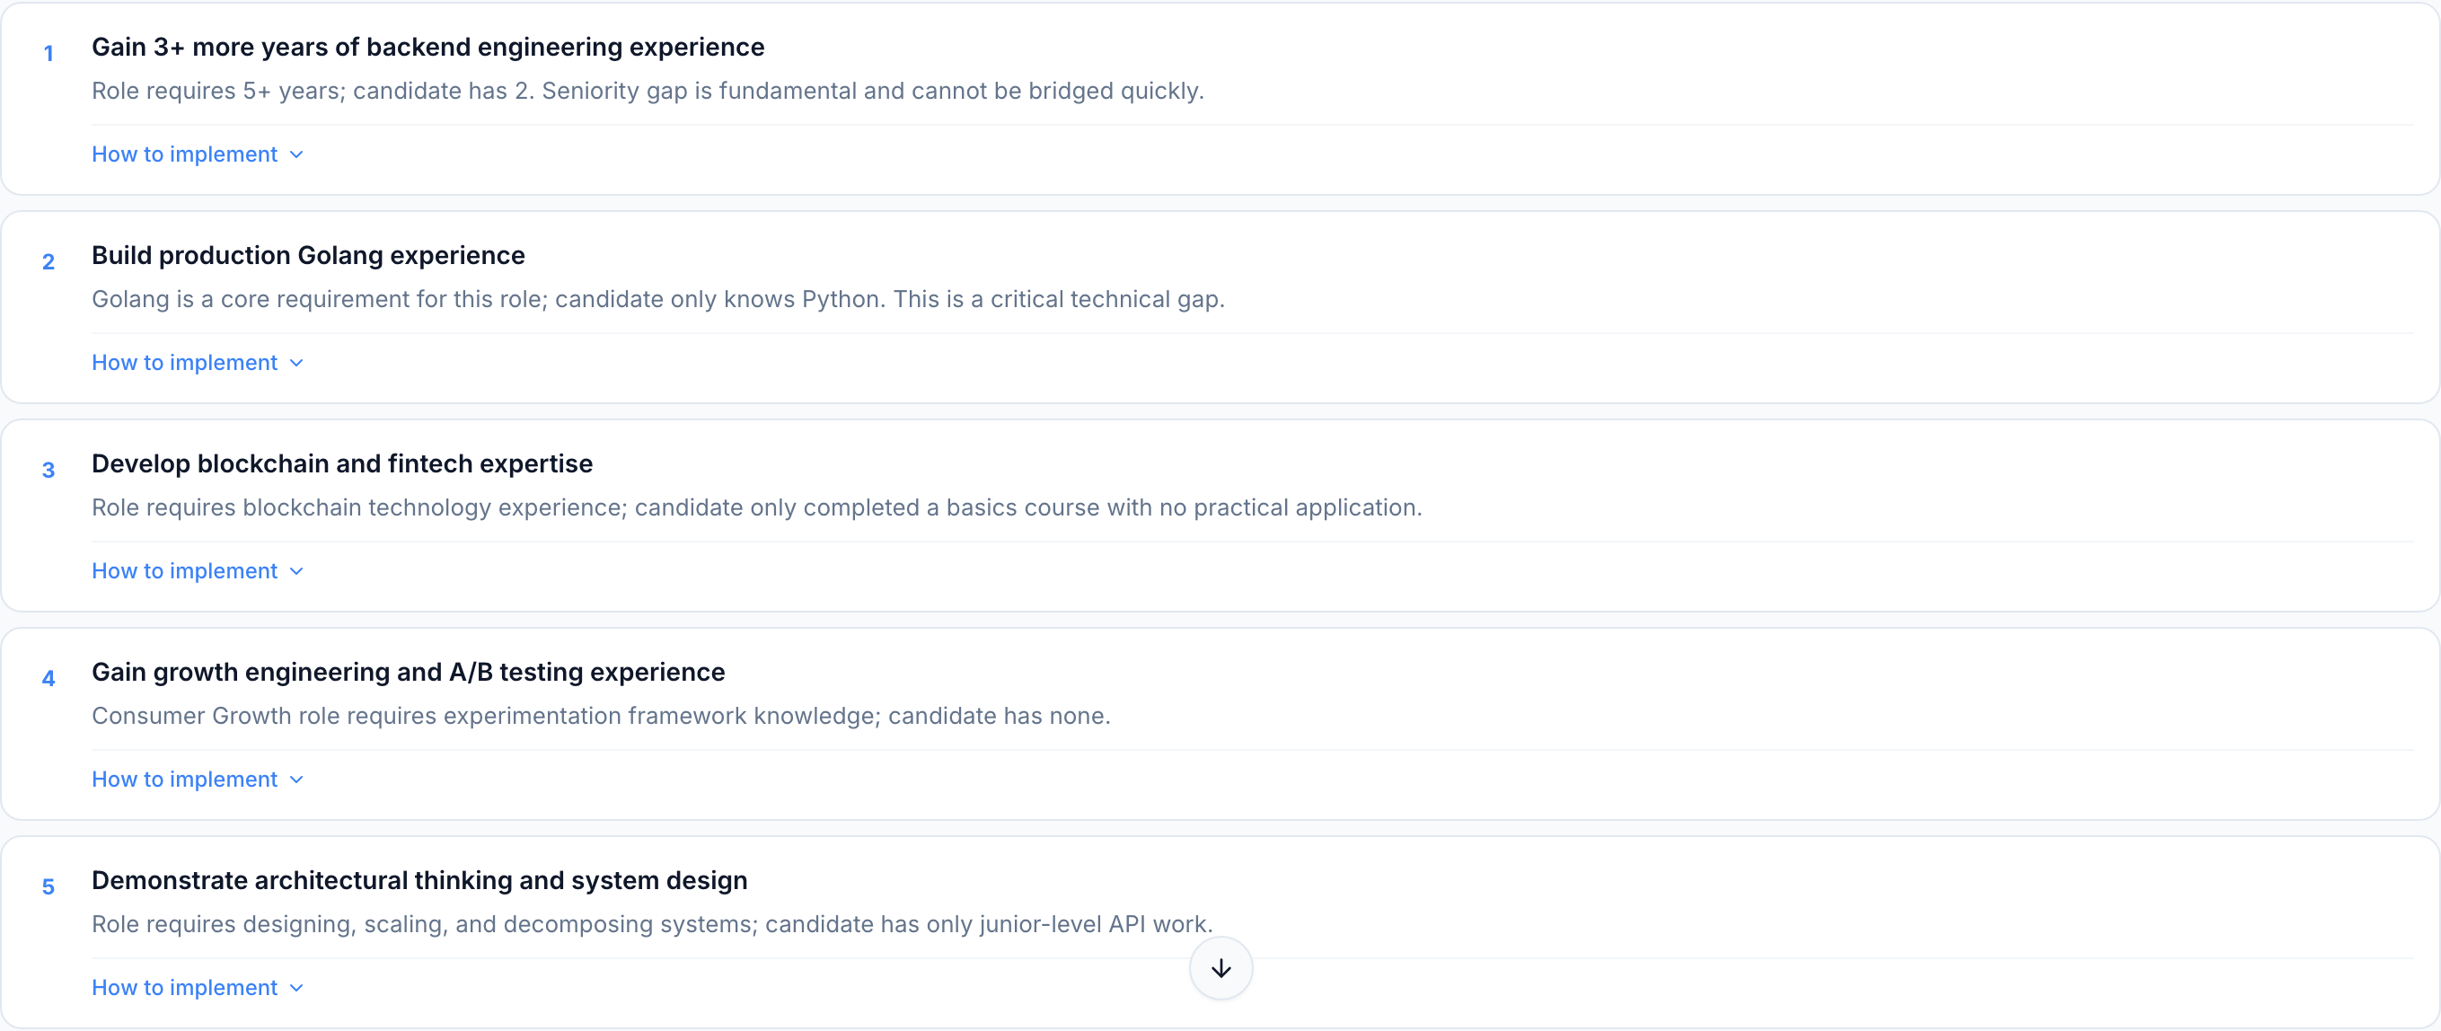Click the blockchain basics course description text
The width and height of the screenshot is (2441, 1031).
pyautogui.click(x=756, y=508)
